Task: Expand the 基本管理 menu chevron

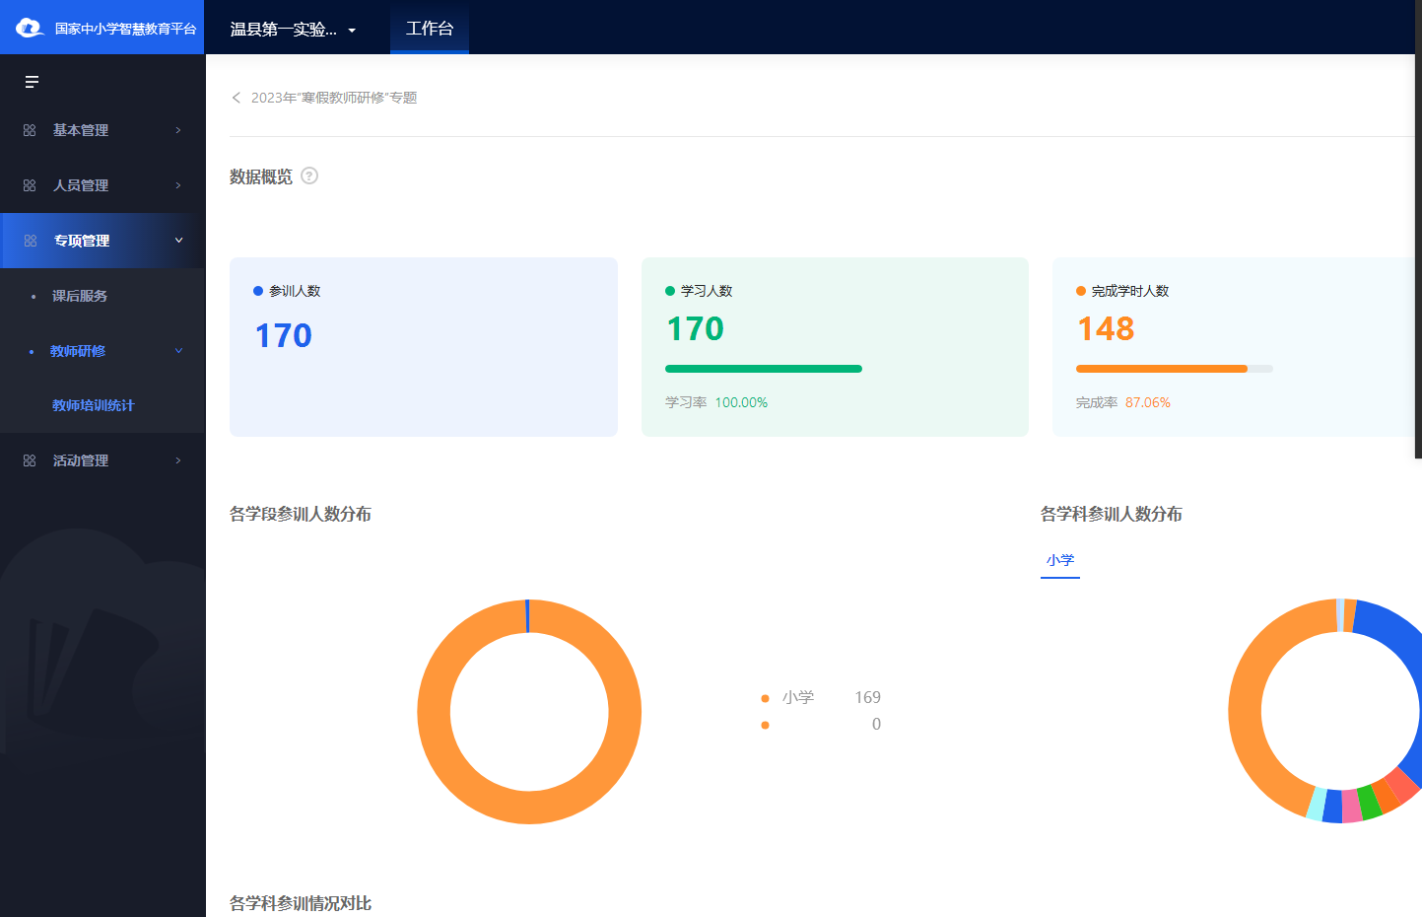Action: [178, 130]
